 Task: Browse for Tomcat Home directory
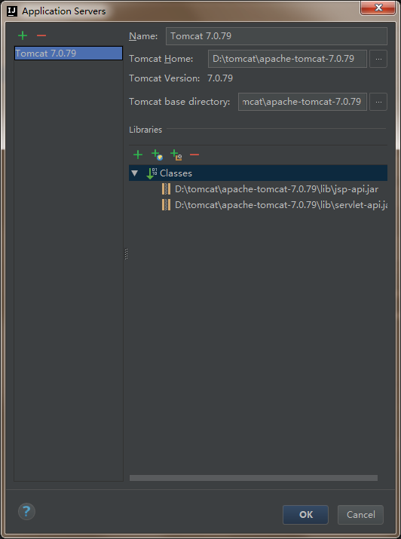click(x=378, y=59)
